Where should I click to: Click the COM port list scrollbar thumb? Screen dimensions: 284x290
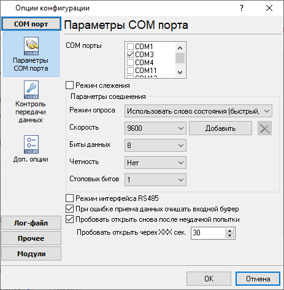[x=180, y=58]
